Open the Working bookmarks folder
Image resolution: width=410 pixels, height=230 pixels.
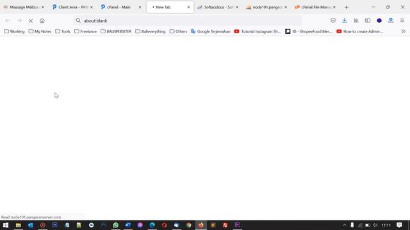[x=14, y=31]
